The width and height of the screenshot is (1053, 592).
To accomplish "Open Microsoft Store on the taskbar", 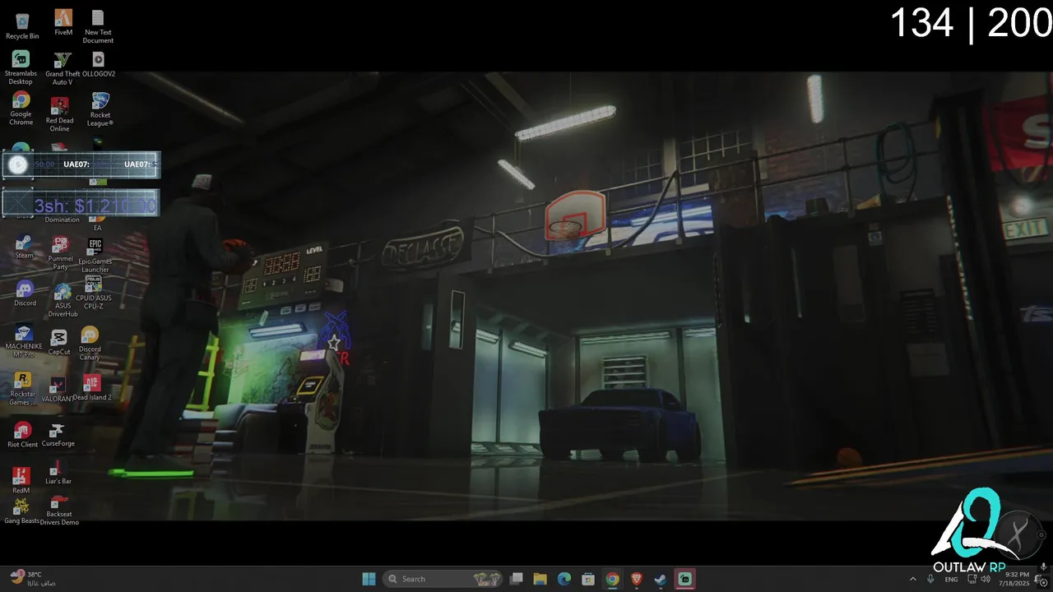I will pos(588,579).
